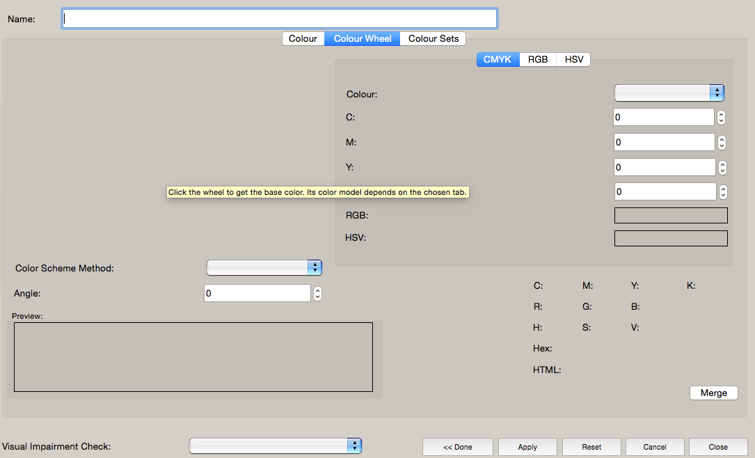Click the Angle input field
The image size is (755, 458).
click(257, 294)
